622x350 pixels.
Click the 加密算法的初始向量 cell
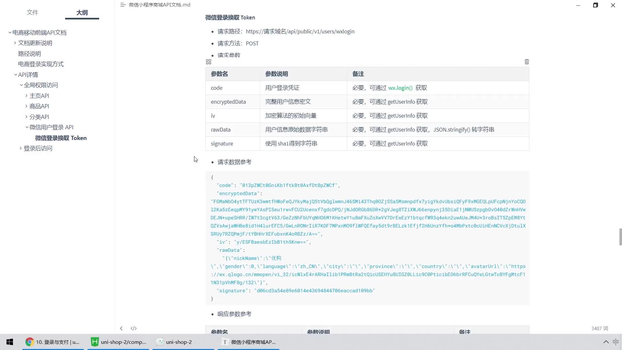(x=303, y=116)
